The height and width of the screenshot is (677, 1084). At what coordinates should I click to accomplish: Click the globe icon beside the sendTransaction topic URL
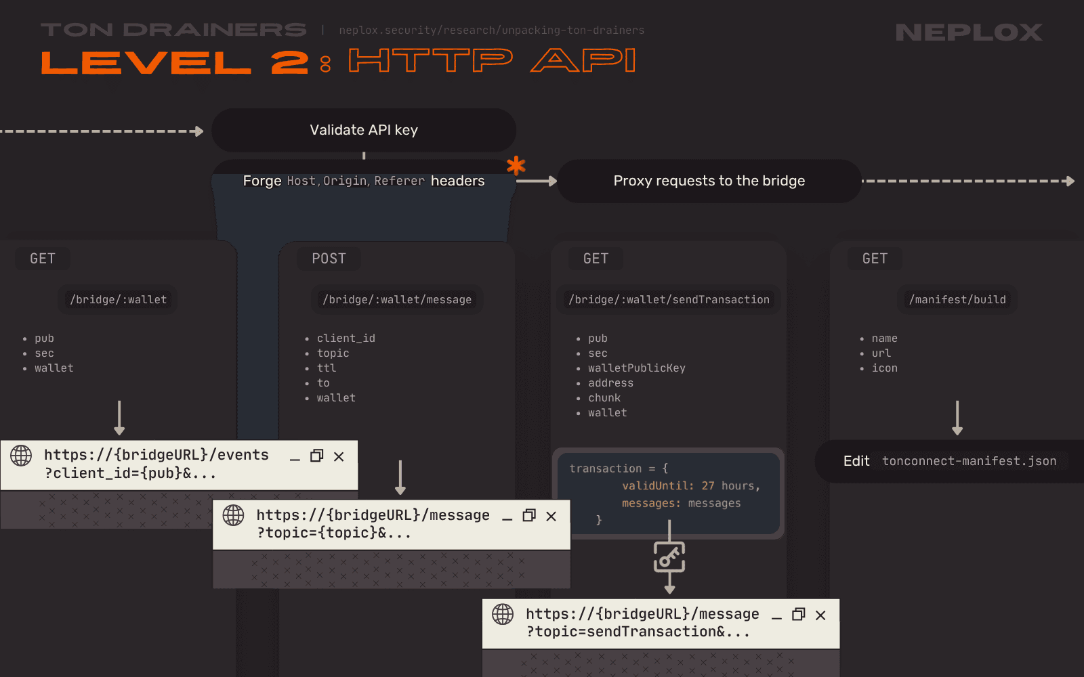click(x=503, y=614)
